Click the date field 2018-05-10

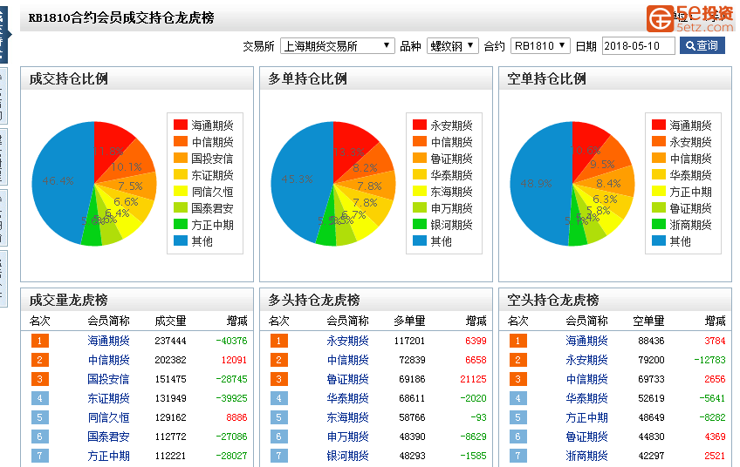pyautogui.click(x=639, y=45)
